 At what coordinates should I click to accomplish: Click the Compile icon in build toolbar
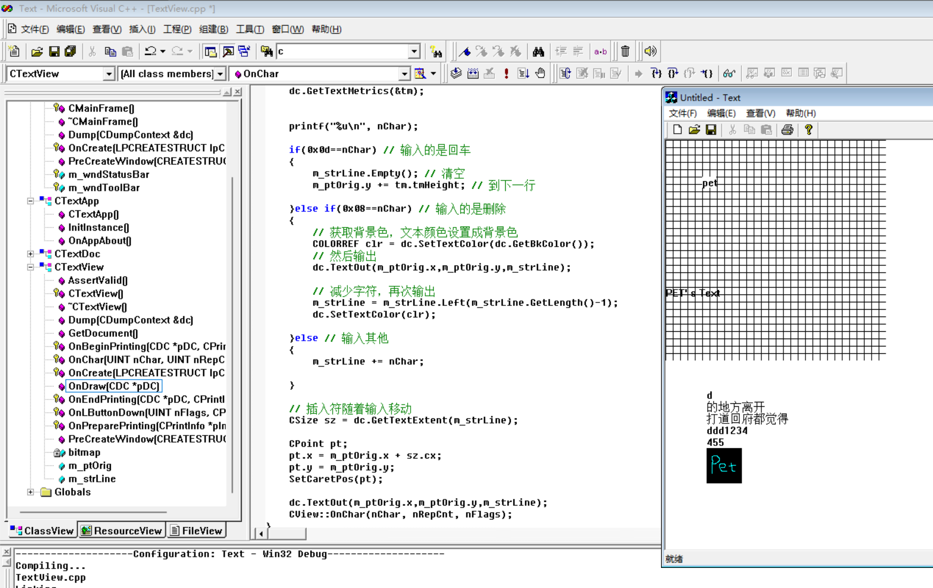(456, 73)
